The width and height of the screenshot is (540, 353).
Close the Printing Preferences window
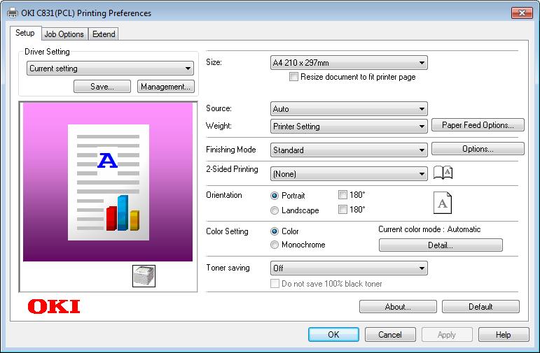[522, 13]
